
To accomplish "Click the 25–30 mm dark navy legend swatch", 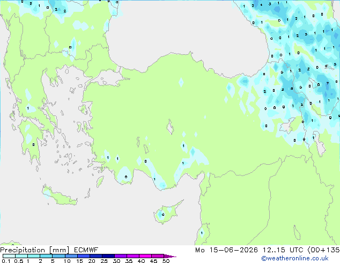I will [108, 256].
